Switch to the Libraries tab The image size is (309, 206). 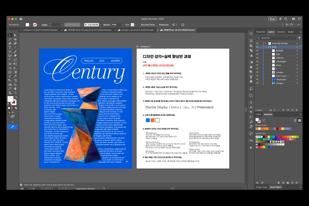(x=281, y=32)
